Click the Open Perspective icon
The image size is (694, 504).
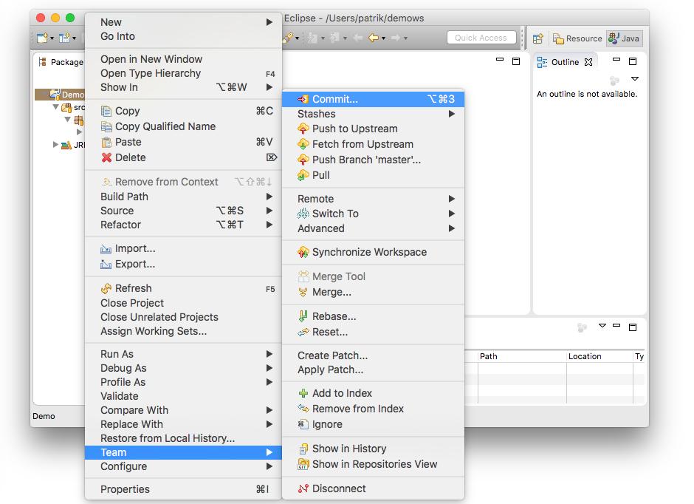(x=537, y=38)
